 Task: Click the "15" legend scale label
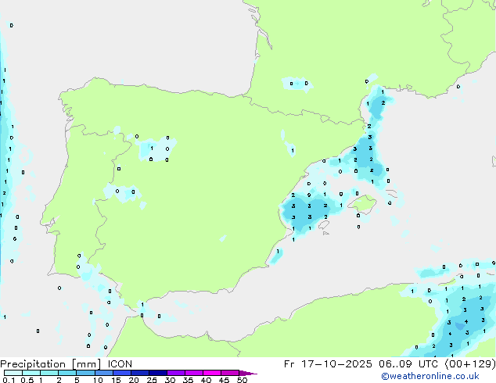[x=116, y=380]
